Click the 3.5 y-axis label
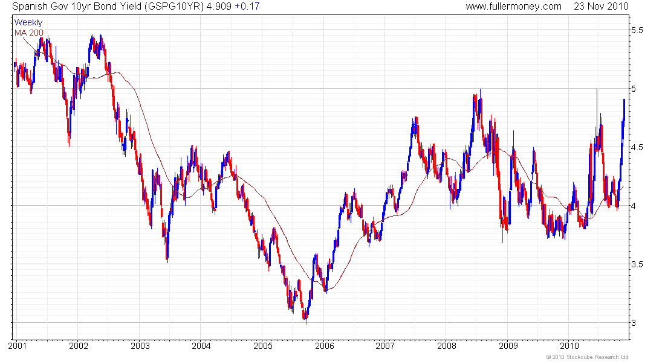This screenshot has height=362, width=665. (x=637, y=265)
